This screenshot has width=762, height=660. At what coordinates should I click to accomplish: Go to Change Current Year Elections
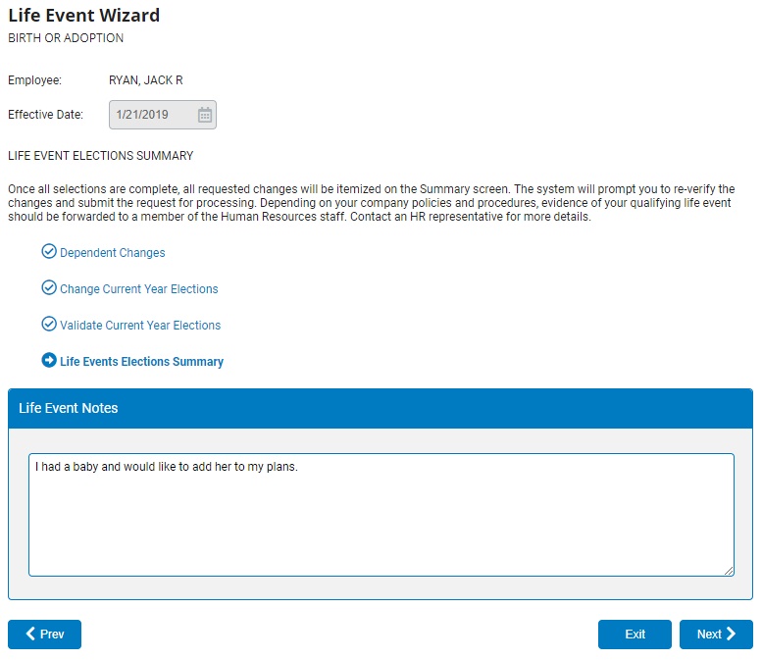click(138, 289)
